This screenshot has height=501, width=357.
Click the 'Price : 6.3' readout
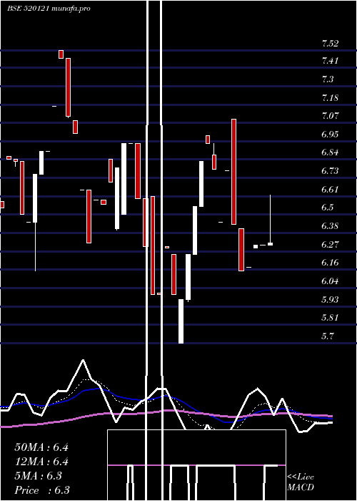(41, 490)
